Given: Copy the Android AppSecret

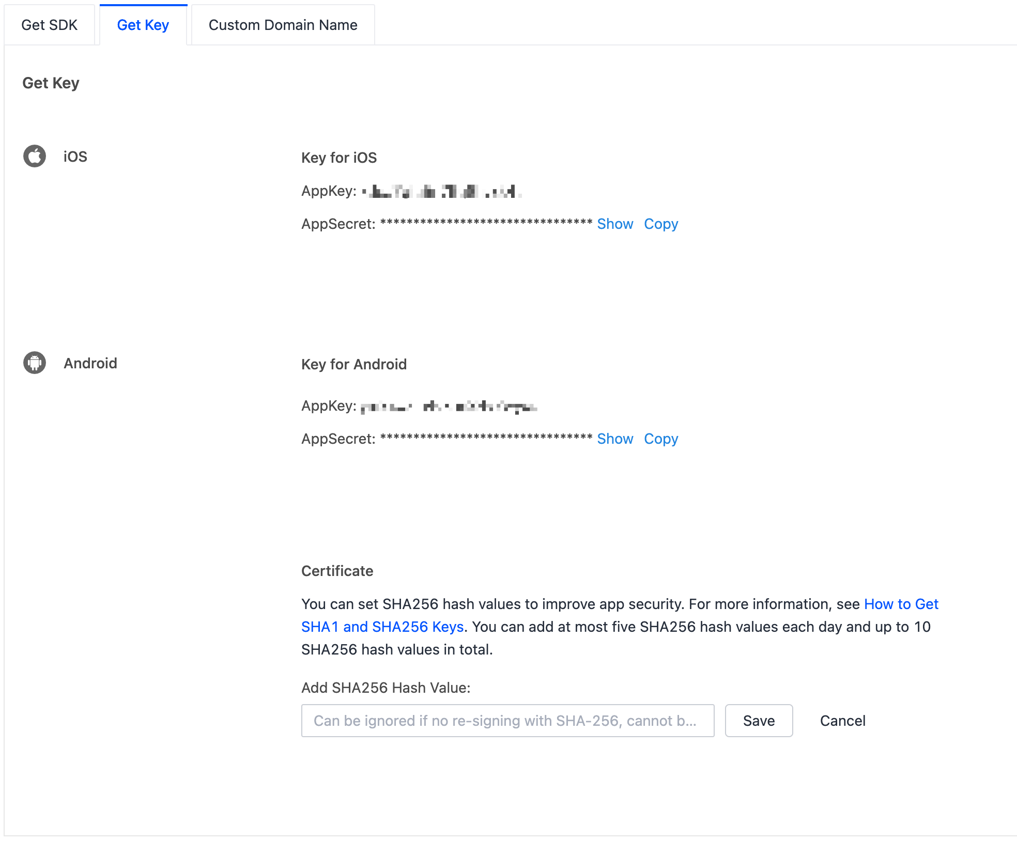Looking at the screenshot, I should click(x=661, y=439).
